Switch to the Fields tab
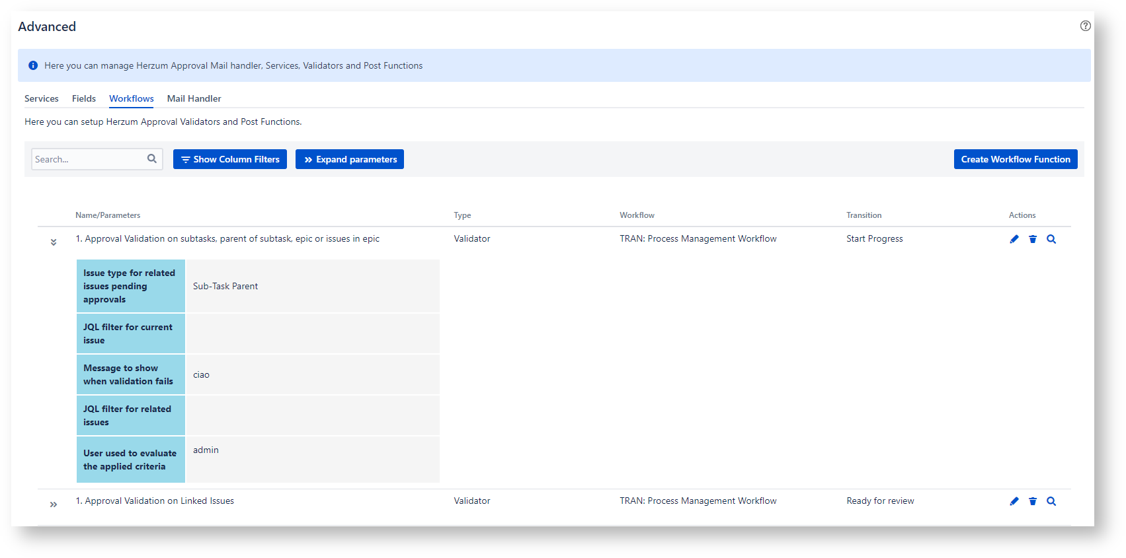 tap(84, 98)
